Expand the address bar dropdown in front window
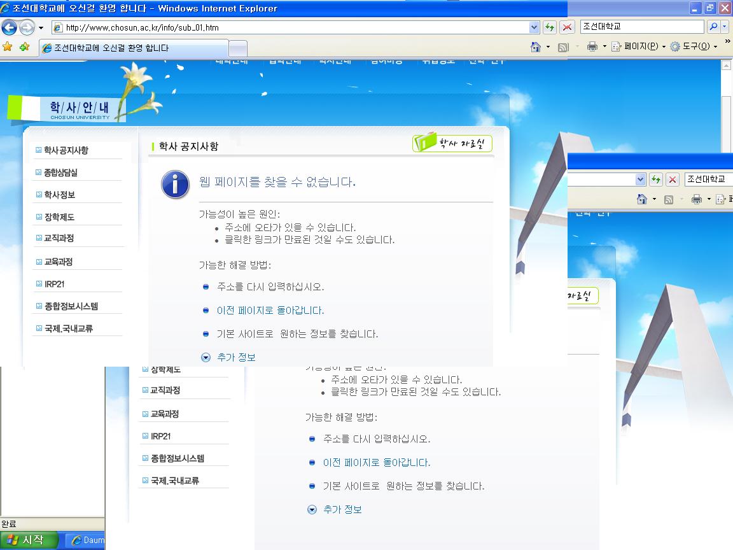Screen dimensions: 733x550 click(x=534, y=27)
